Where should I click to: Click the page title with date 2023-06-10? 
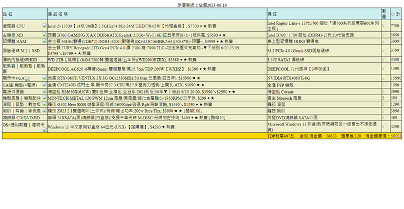pos(202,5)
